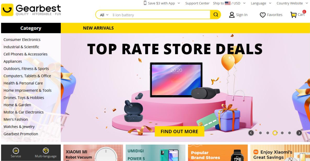Click the Gearbest smiley logo
310x161 pixels.
pos(7,10)
